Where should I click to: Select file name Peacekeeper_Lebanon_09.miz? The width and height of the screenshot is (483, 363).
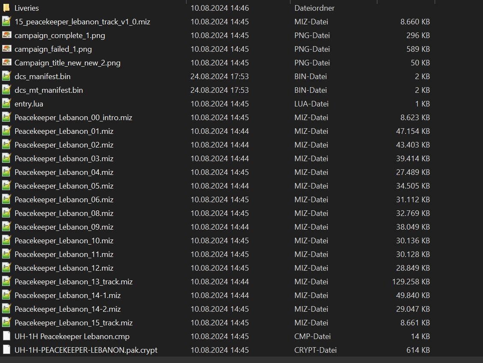64,227
